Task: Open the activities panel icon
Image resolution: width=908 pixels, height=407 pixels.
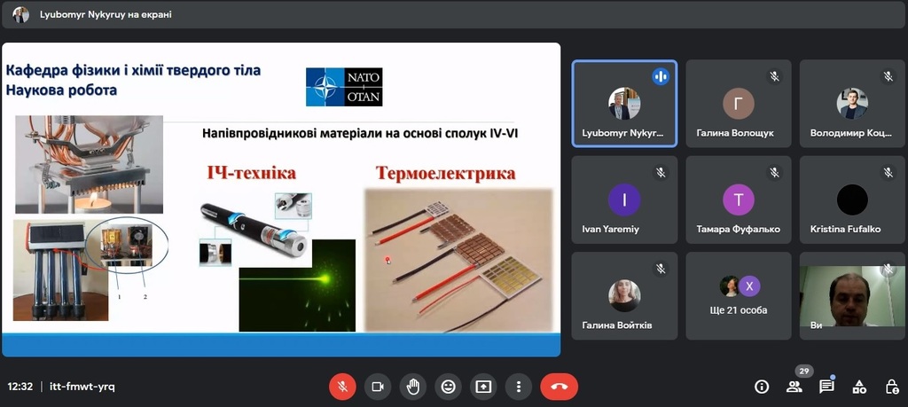Action: click(x=859, y=387)
